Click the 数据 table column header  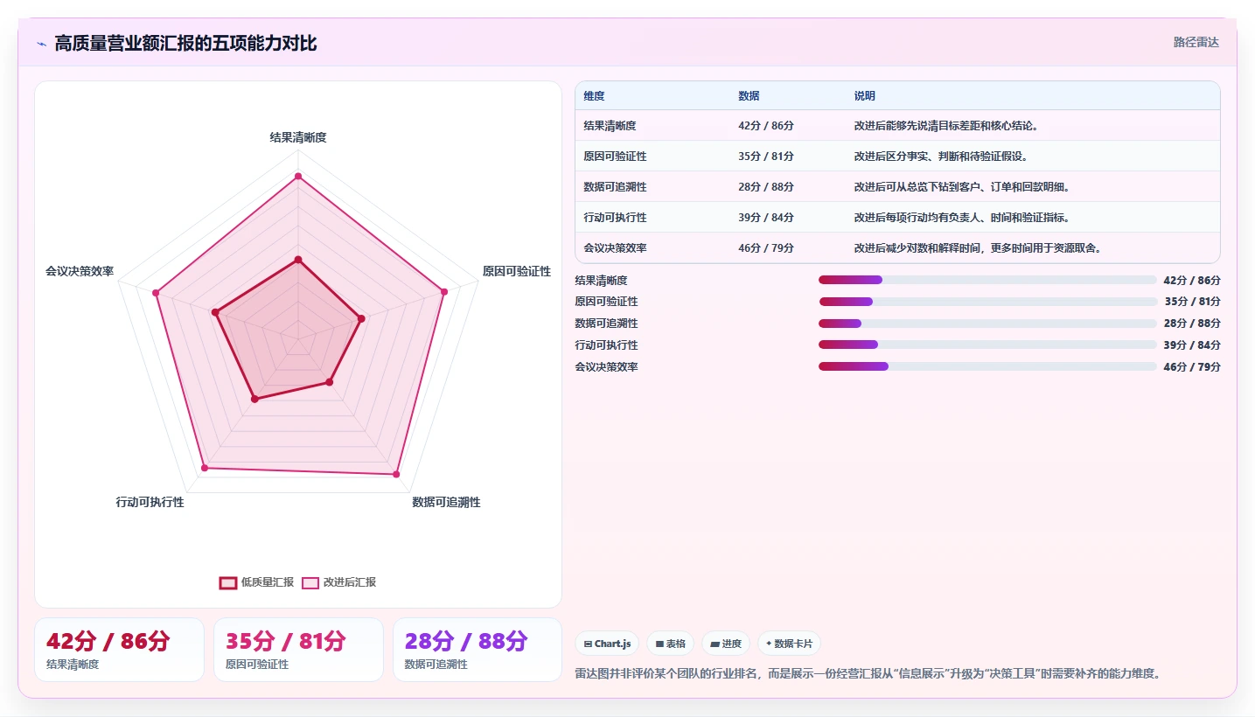(749, 96)
